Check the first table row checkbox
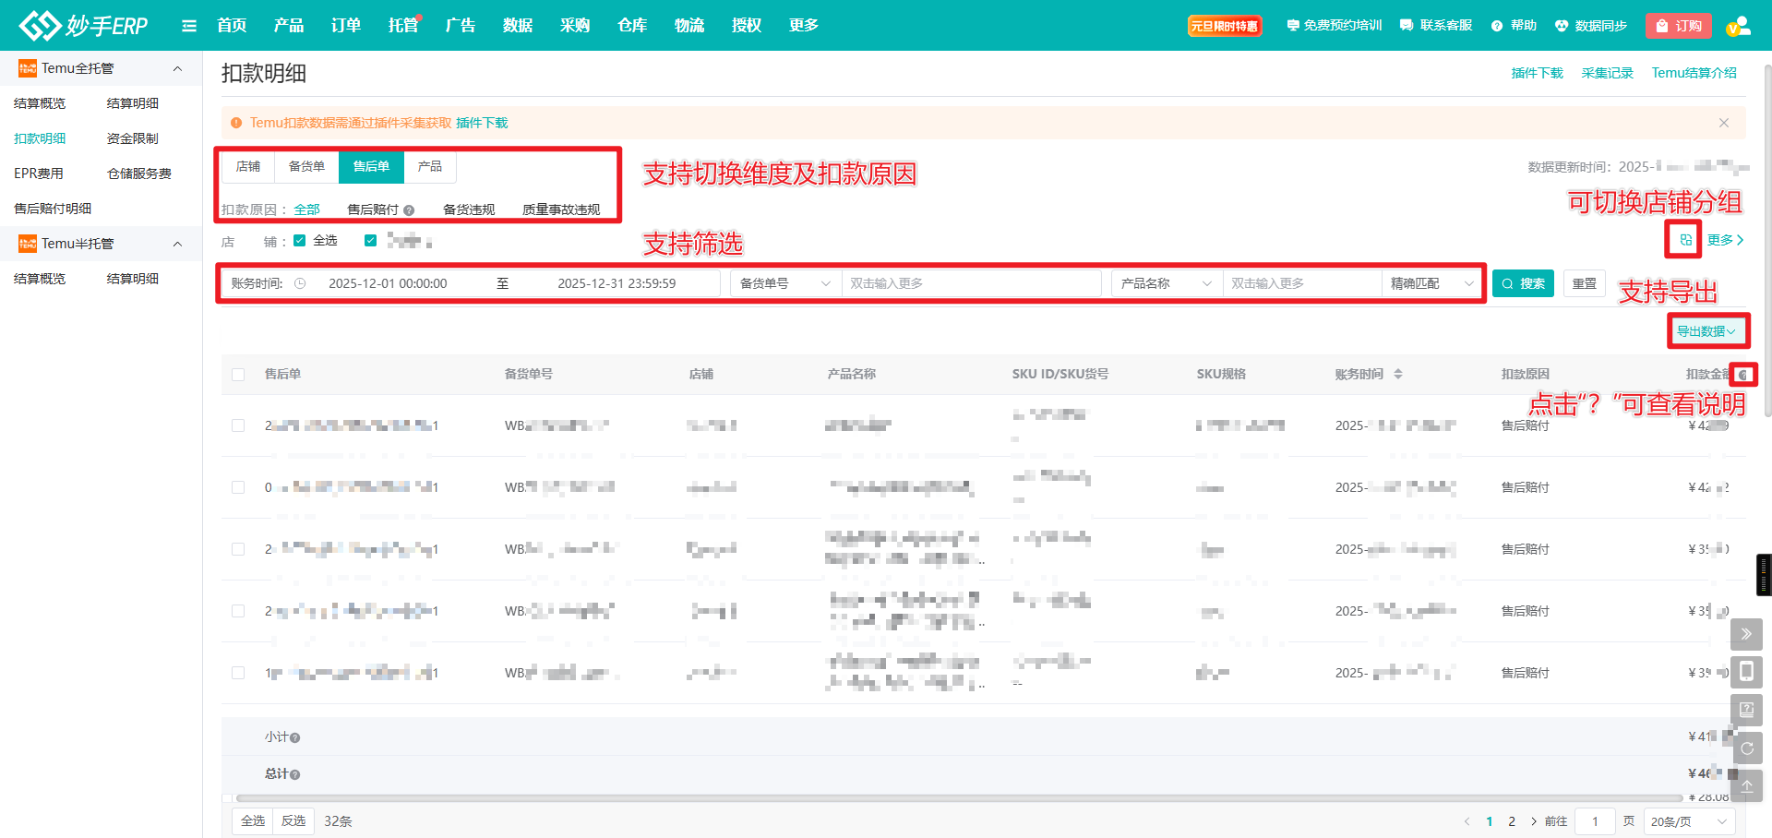The image size is (1772, 838). pyautogui.click(x=238, y=425)
